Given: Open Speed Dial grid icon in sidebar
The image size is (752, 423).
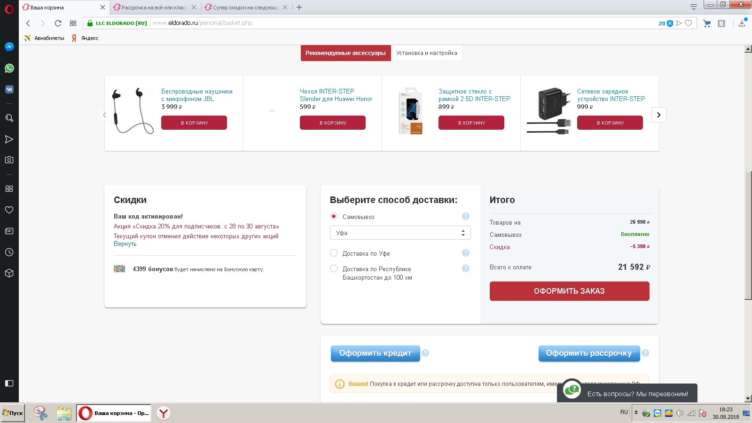Looking at the screenshot, I should tap(9, 188).
